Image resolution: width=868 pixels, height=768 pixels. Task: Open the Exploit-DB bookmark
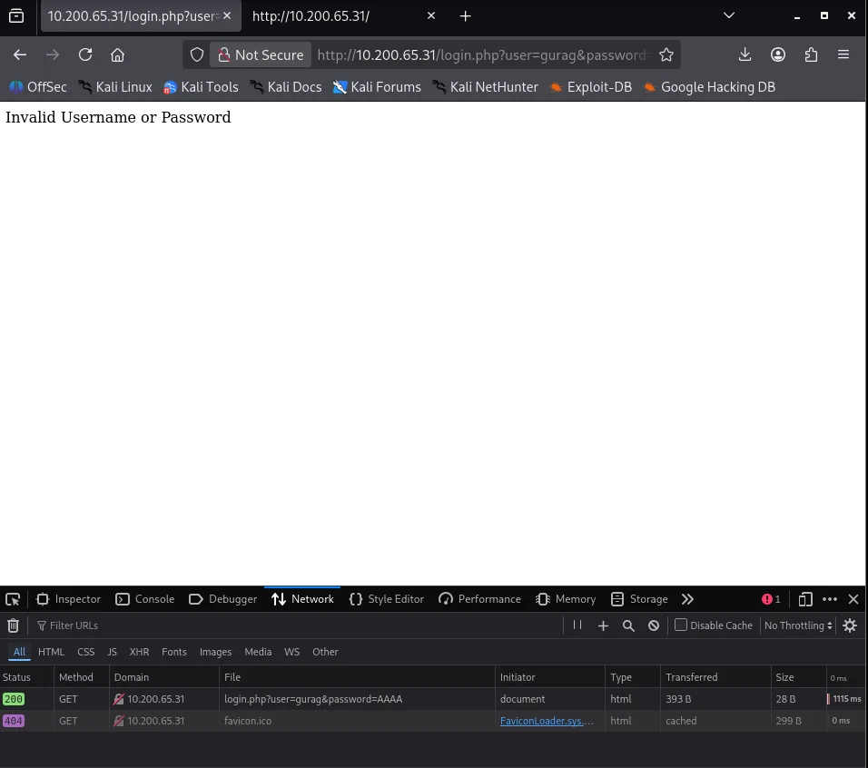point(590,87)
